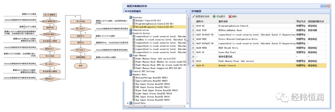Select Fault Memory Read (DTC by status mask)
This screenshot has width=335, height=112.
(161, 65)
